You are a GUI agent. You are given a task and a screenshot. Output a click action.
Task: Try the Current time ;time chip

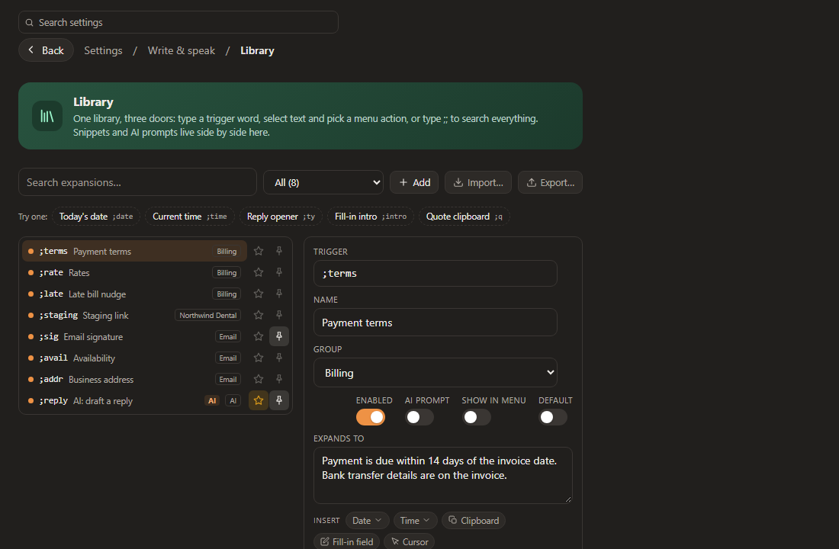click(190, 217)
